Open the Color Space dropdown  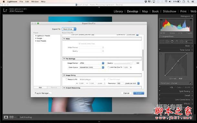(91, 67)
